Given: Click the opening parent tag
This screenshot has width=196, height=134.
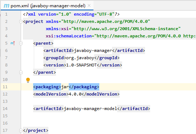Looking at the screenshot, I should 43,43.
